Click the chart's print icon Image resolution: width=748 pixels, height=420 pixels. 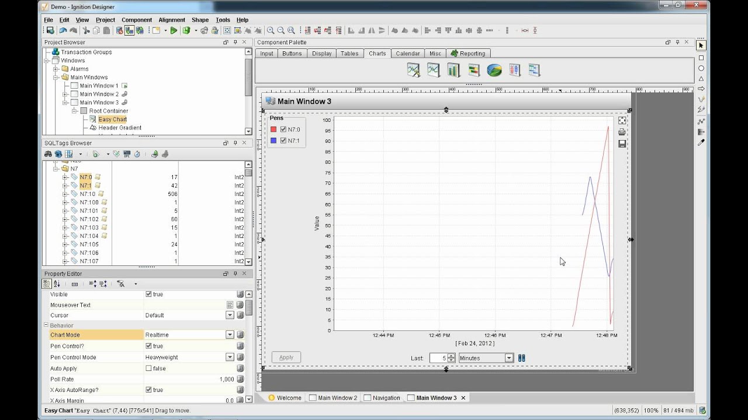point(622,132)
